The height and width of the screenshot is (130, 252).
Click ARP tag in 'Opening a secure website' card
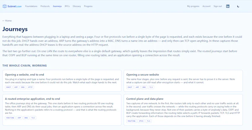coord(137,87)
